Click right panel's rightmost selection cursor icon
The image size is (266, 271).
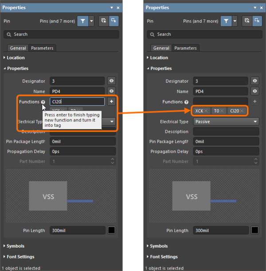257,21
